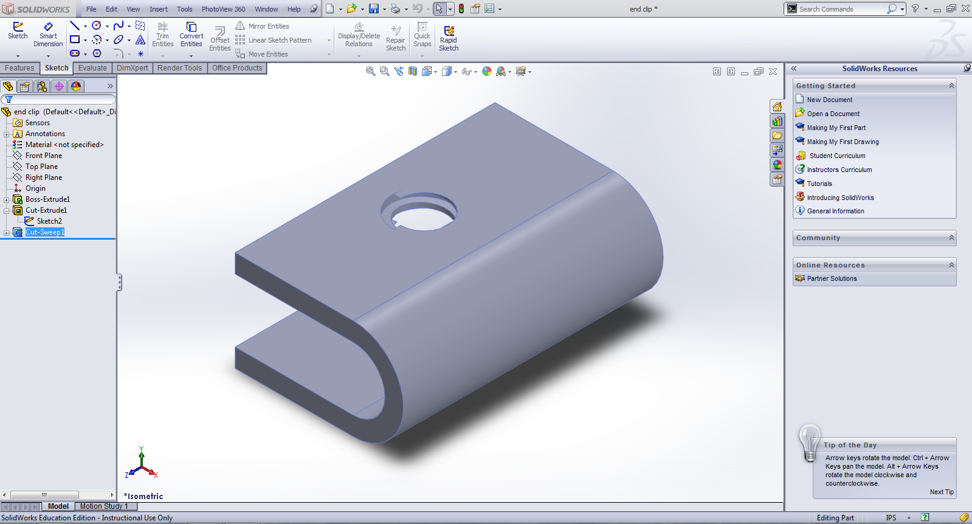Collapse the Online Resources section

951,265
